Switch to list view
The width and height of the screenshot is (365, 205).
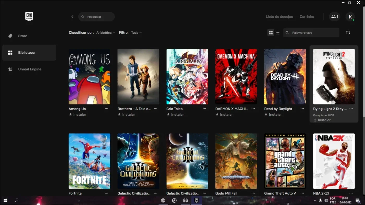pyautogui.click(x=278, y=33)
